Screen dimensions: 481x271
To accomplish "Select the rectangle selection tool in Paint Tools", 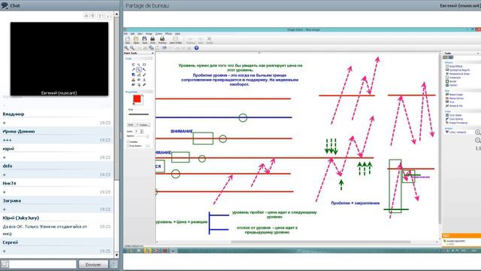I will pos(144,65).
